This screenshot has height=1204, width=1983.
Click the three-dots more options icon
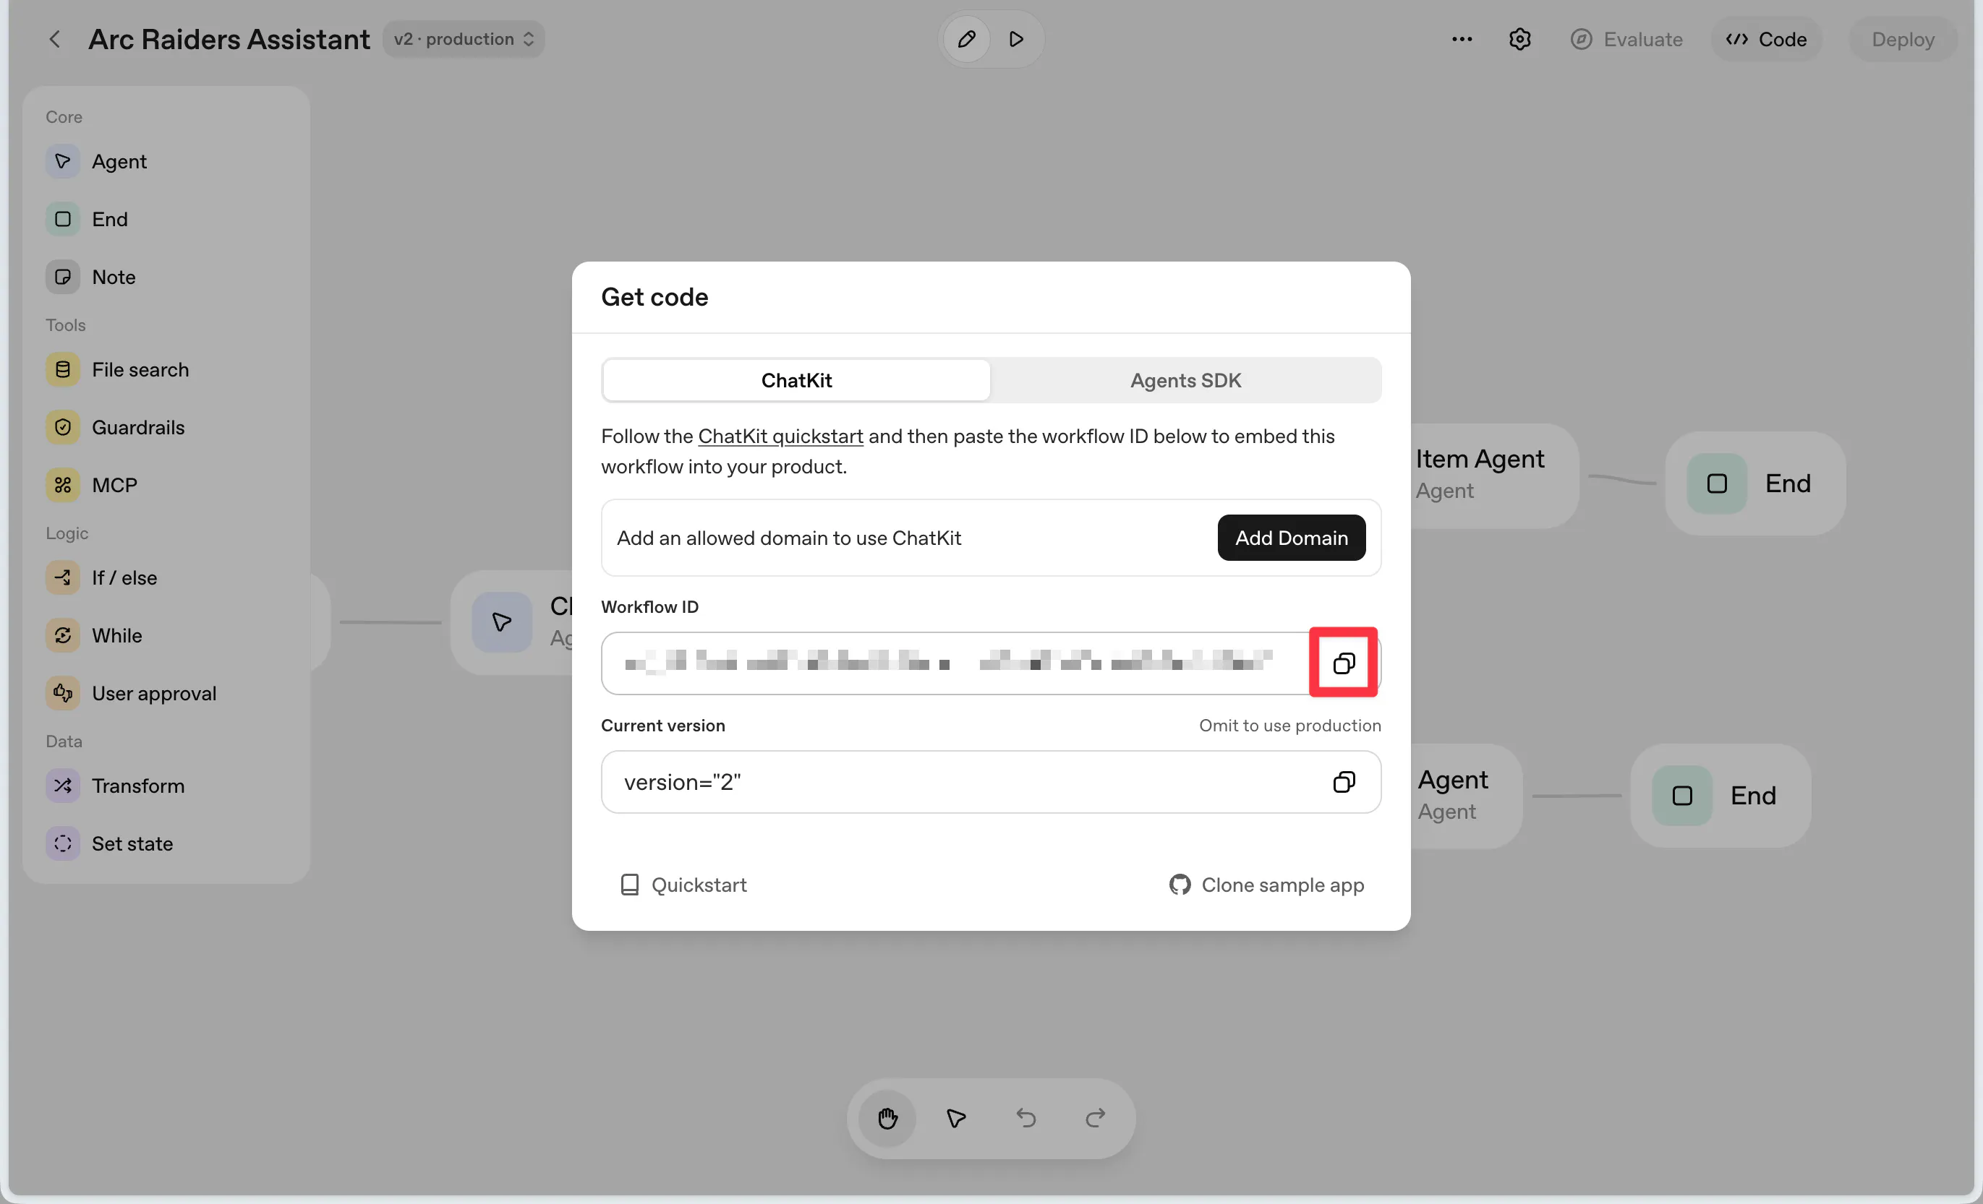pos(1462,38)
